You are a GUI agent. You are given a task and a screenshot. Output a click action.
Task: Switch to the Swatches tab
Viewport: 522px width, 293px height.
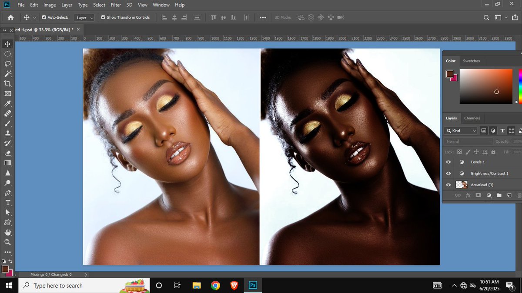471,61
